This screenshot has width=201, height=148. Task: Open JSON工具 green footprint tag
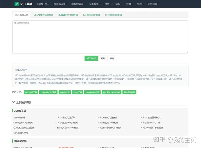coord(78,92)
